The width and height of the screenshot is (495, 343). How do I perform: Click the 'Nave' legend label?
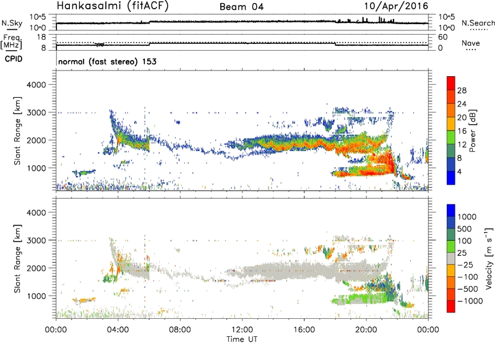pyautogui.click(x=471, y=43)
